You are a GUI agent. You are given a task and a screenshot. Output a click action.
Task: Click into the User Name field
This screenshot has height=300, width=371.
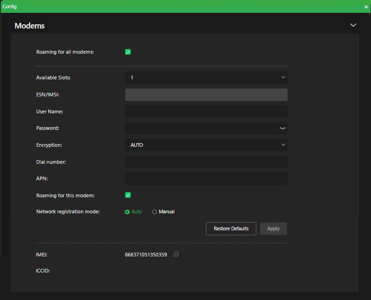click(x=206, y=111)
